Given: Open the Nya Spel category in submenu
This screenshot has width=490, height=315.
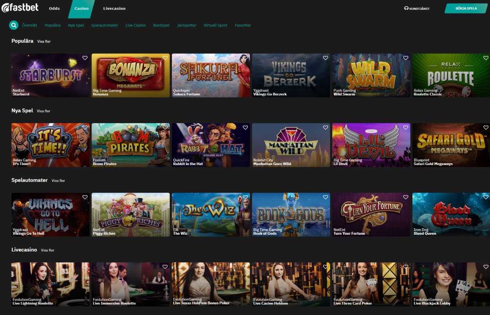Looking at the screenshot, I should click(x=76, y=25).
